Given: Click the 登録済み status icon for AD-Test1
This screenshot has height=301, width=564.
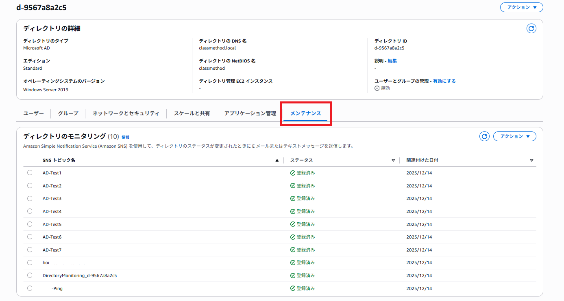Looking at the screenshot, I should click(293, 173).
